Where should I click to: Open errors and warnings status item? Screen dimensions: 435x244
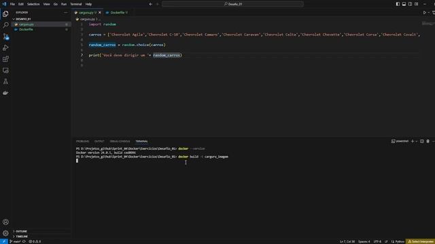coord(35,241)
